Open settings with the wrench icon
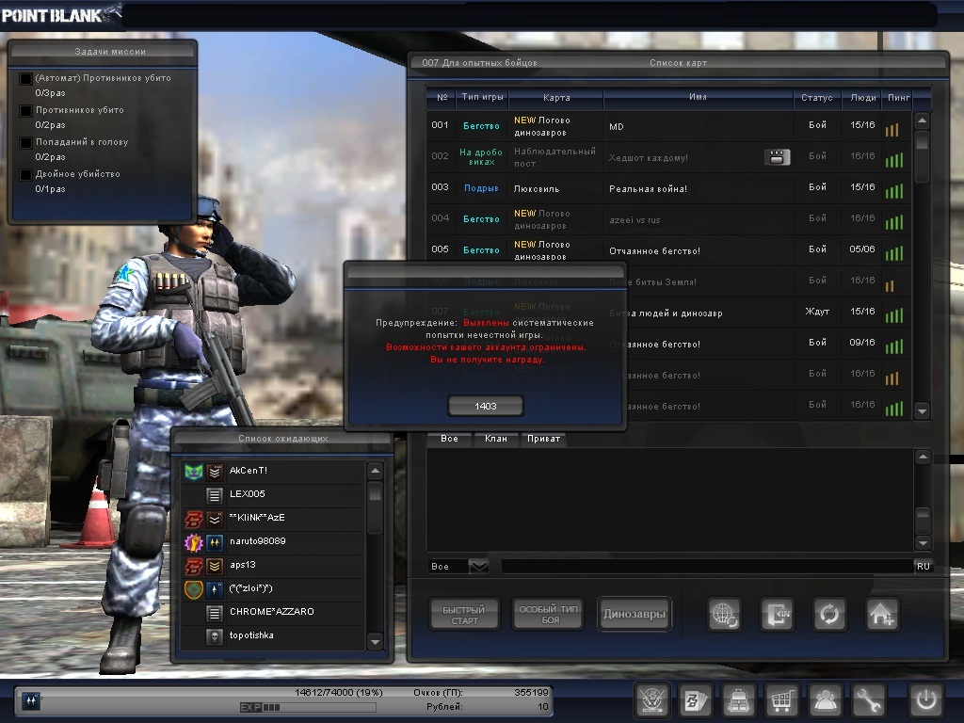Viewport: 964px width, 723px height. [x=869, y=700]
